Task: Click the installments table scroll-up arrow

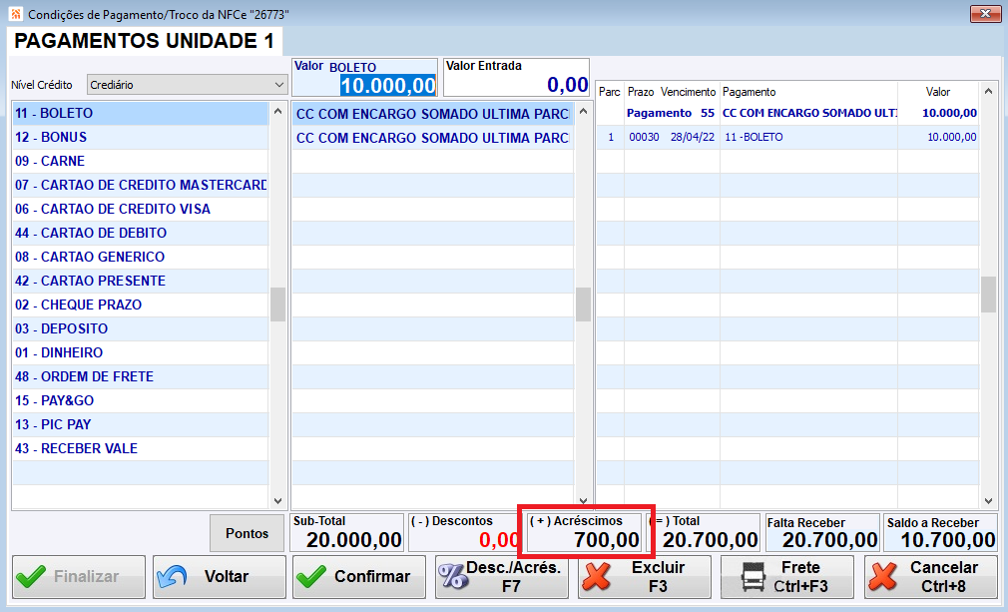Action: 989,91
